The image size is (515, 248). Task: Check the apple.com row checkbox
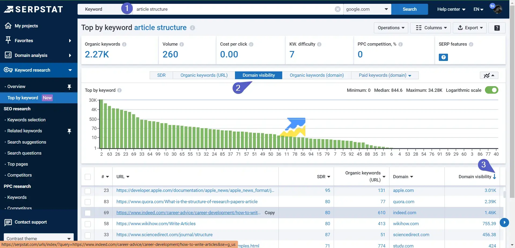tap(88, 191)
